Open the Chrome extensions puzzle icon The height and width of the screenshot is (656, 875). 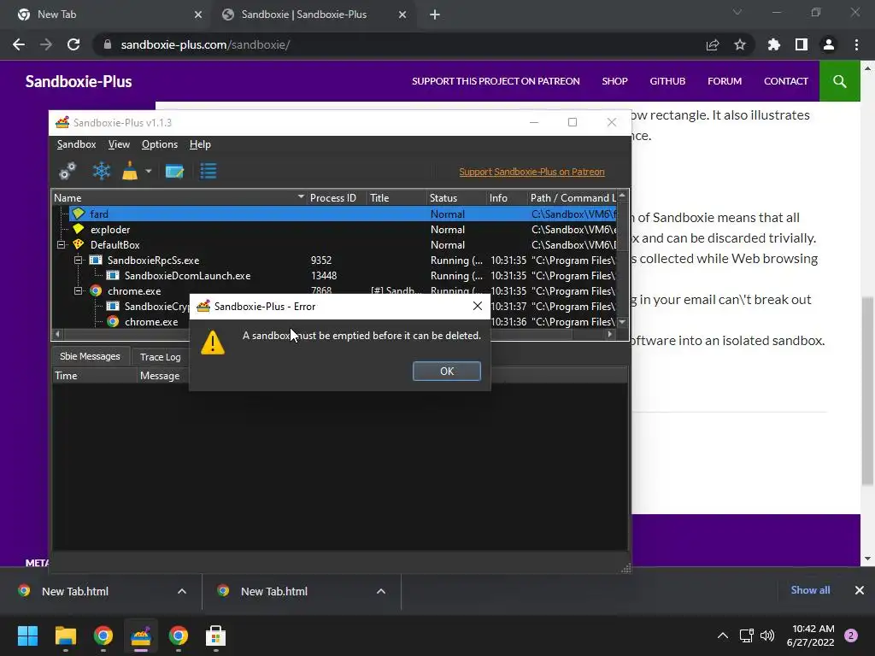(773, 44)
